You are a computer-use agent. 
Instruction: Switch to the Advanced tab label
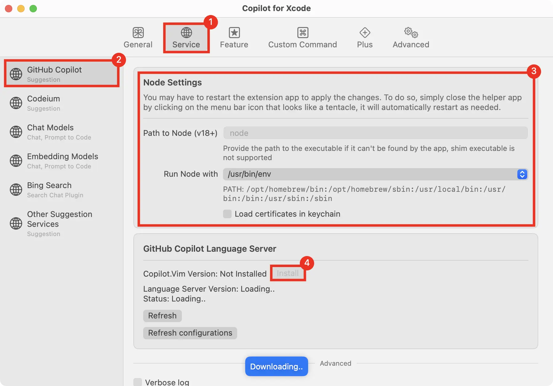click(x=411, y=45)
